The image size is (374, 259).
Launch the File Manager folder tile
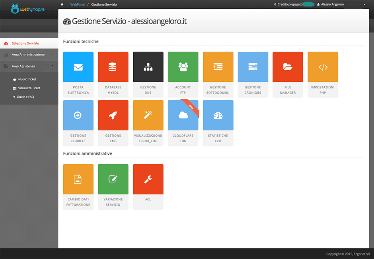[288, 67]
